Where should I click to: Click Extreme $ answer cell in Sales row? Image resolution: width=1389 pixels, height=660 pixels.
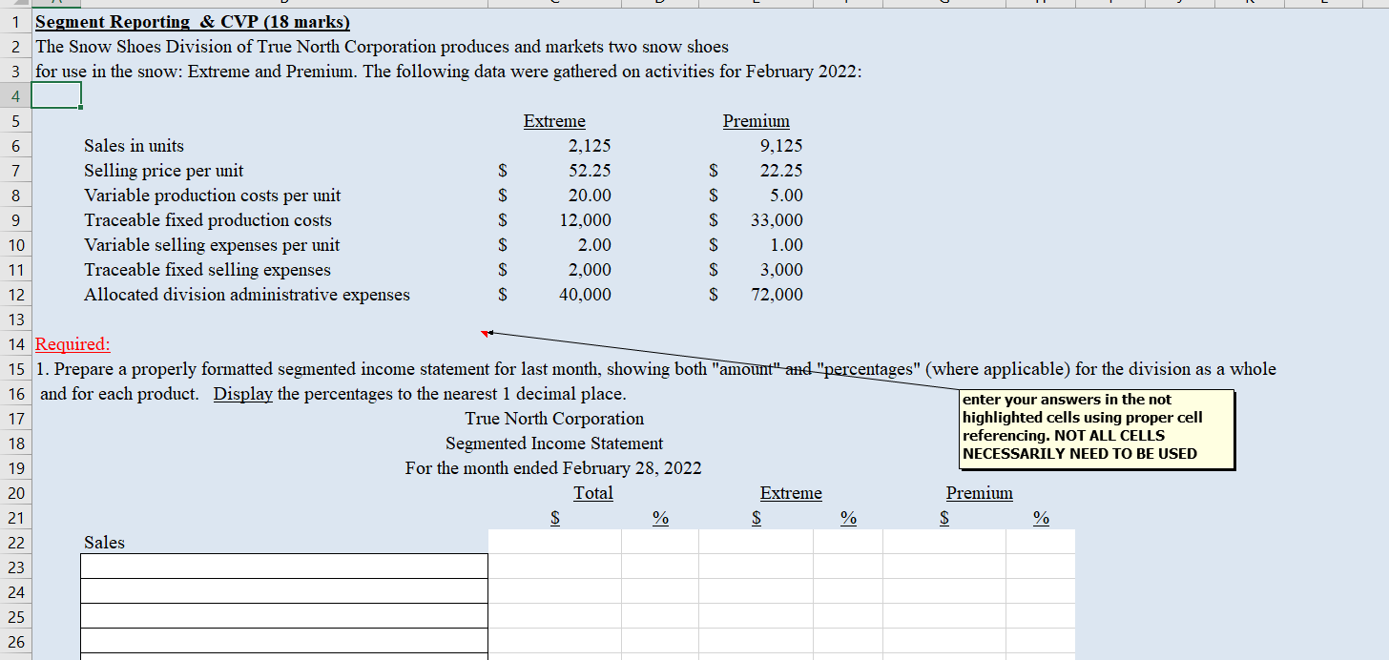757,543
